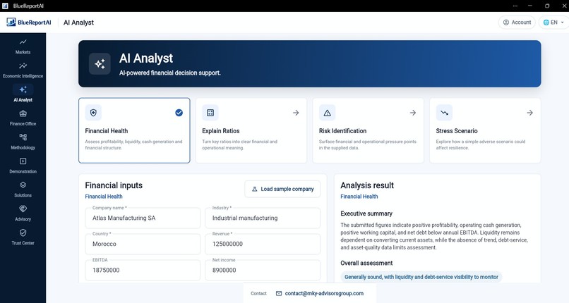Focus the Country input field

coord(143,244)
